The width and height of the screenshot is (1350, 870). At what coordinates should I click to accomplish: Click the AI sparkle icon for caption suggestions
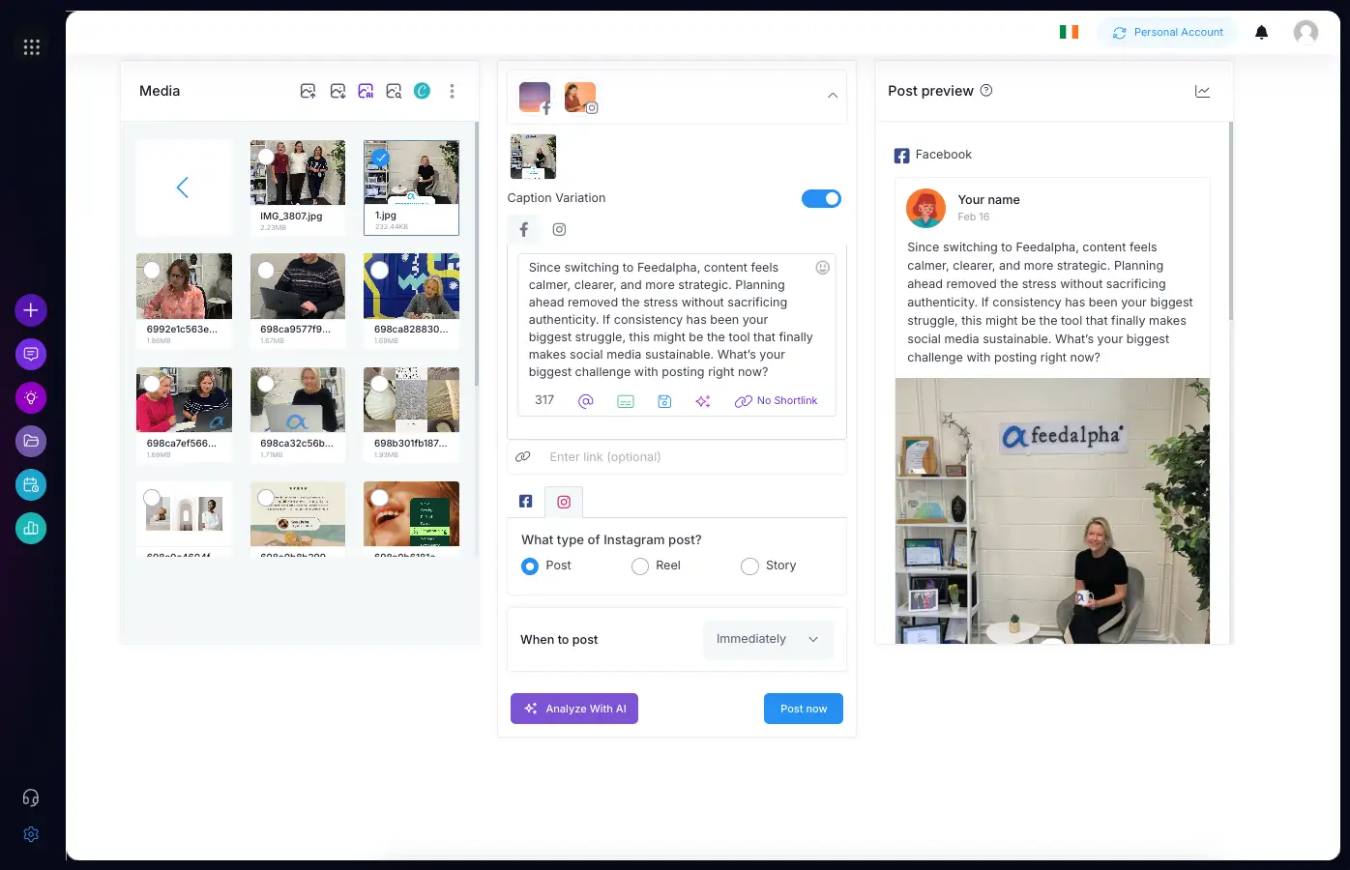(x=703, y=400)
